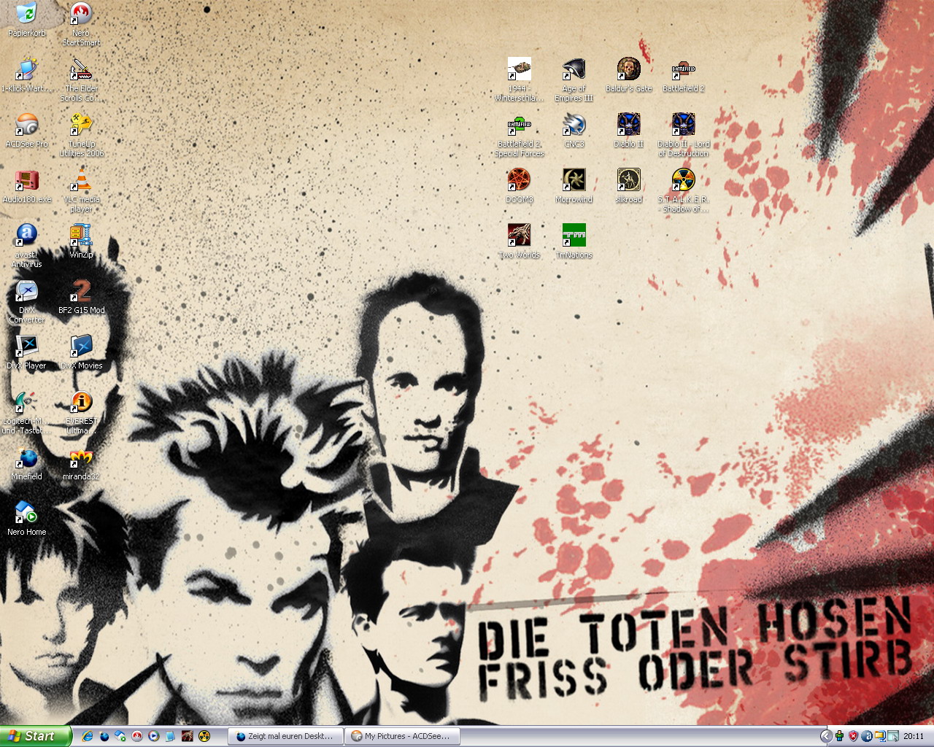Image resolution: width=934 pixels, height=747 pixels.
Task: Open the TmNations shortcut
Action: tap(574, 241)
